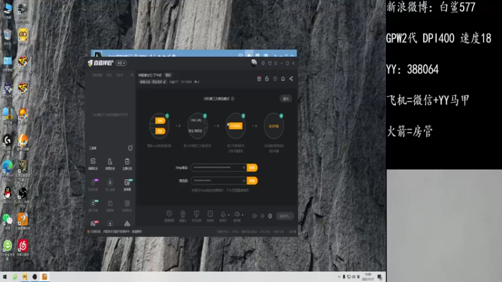This screenshot has height=282, width=502.
Task: Click the modify button next to stream title
Action: (168, 75)
